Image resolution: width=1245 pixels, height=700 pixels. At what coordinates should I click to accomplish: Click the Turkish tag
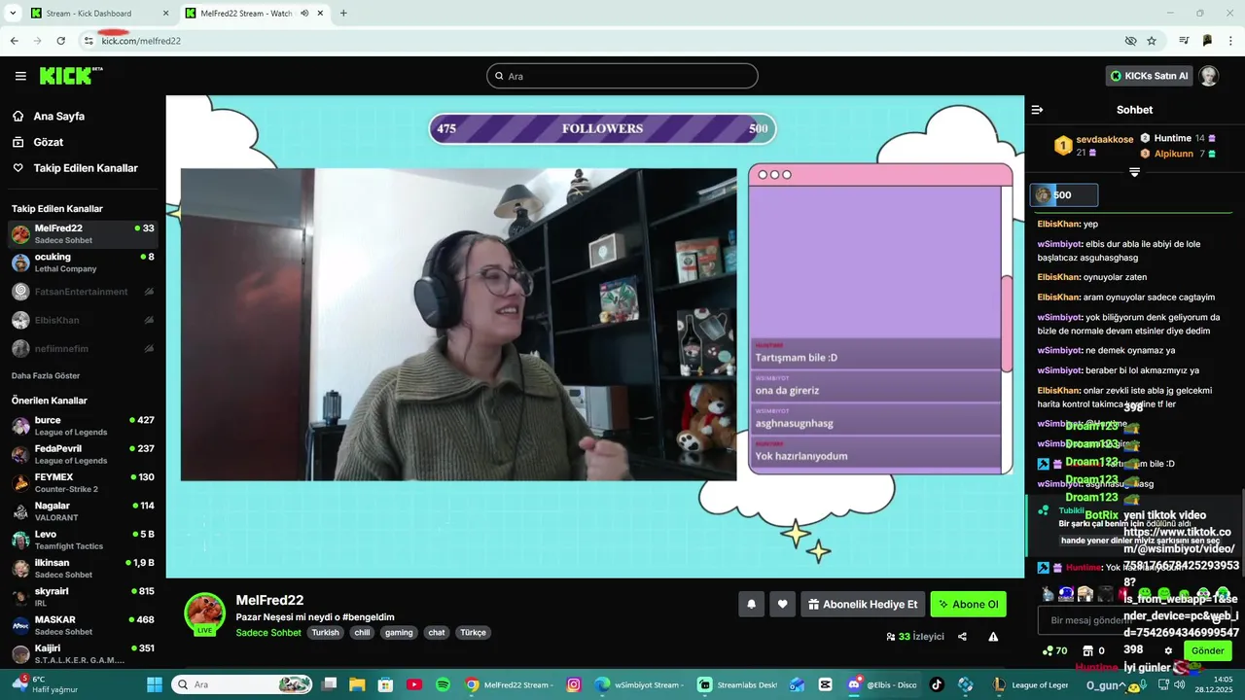click(326, 632)
